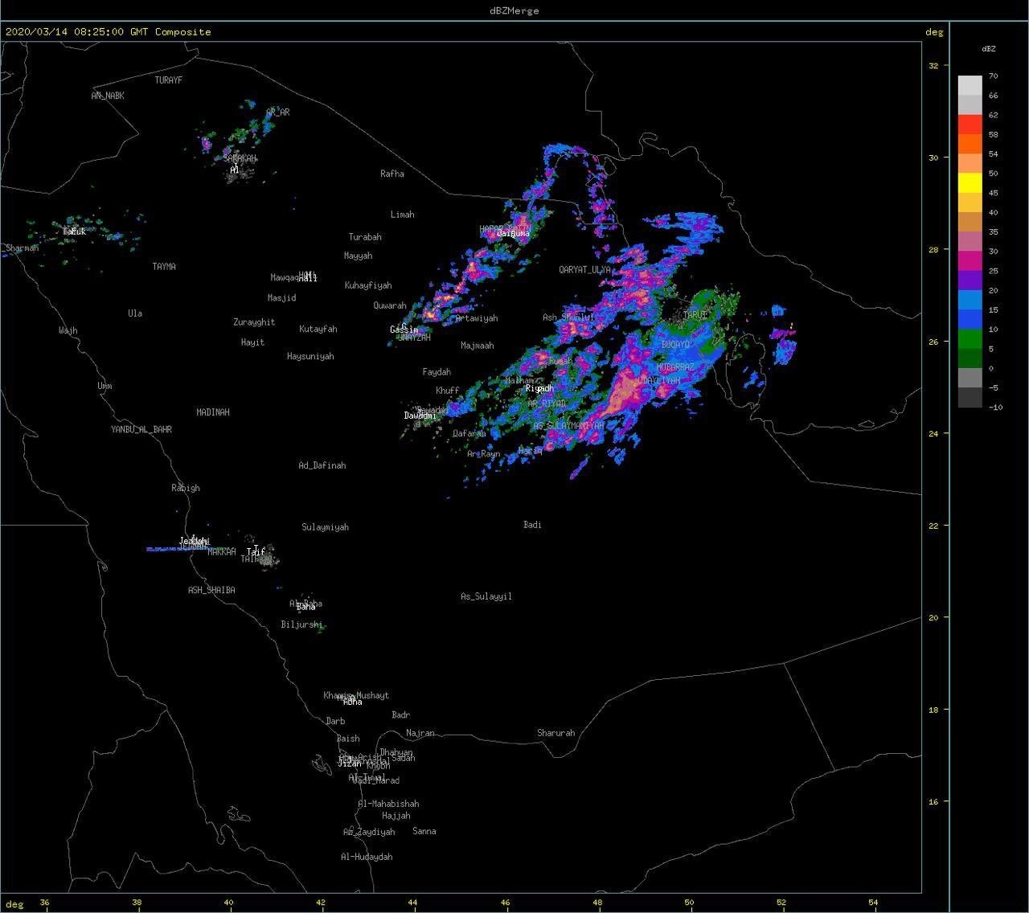Click the Ad_Dafinah location label

[322, 465]
